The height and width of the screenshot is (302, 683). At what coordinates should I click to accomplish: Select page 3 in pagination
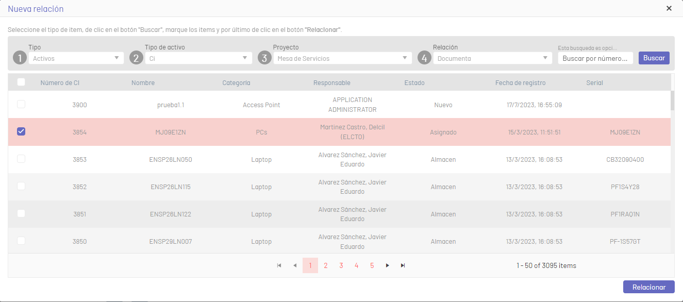pyautogui.click(x=341, y=265)
